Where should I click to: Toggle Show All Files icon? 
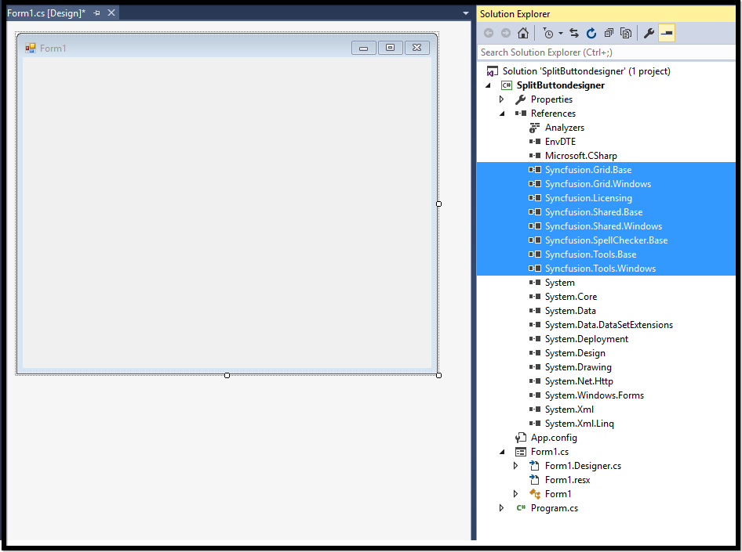(x=626, y=33)
